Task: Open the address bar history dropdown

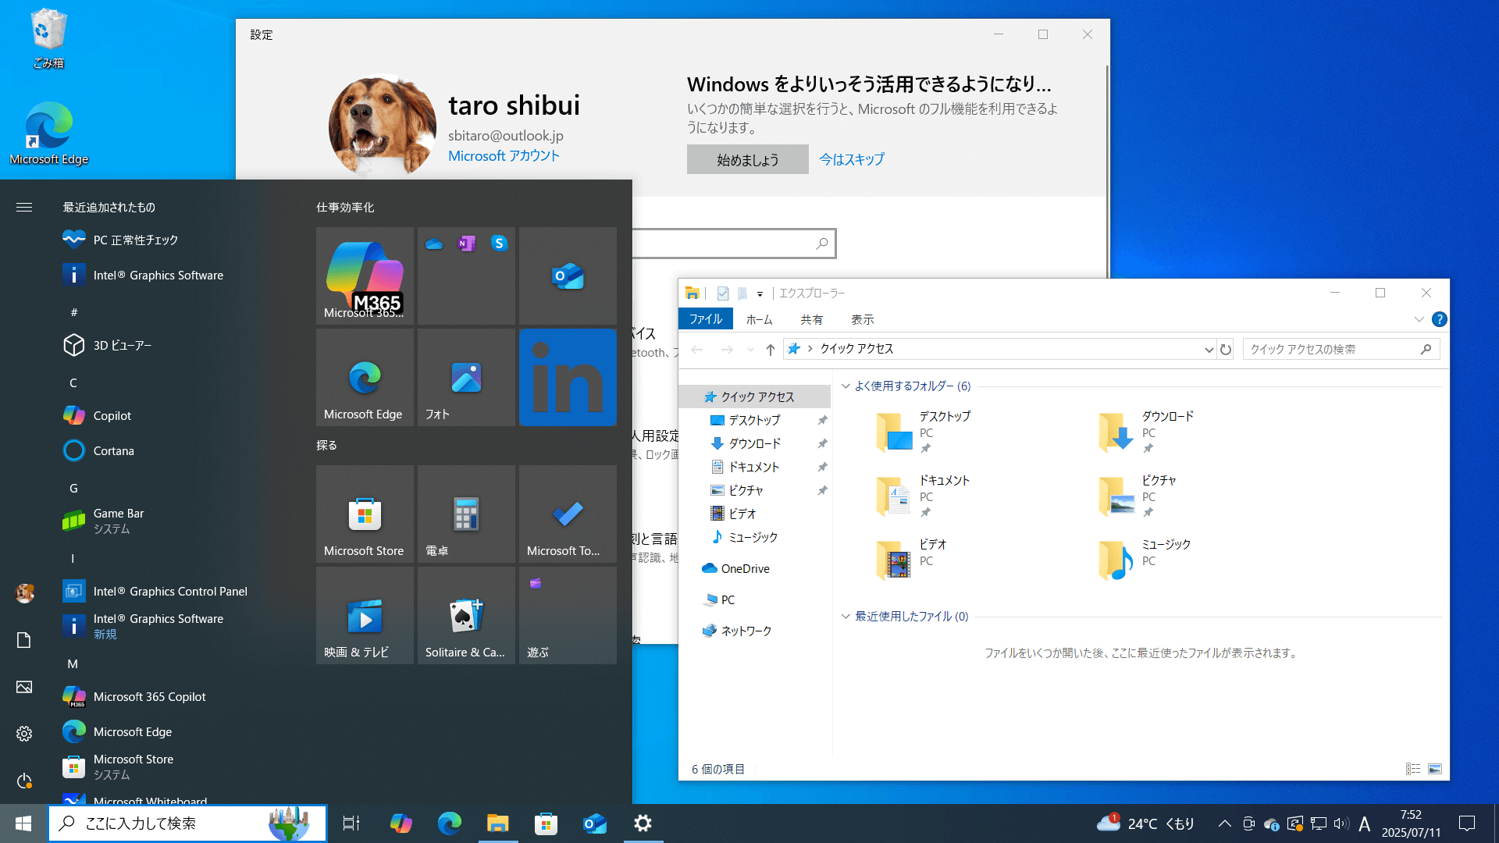Action: 1209,350
